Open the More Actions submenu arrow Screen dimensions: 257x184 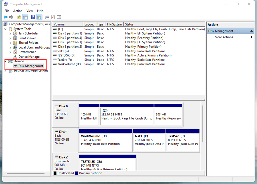252,37
